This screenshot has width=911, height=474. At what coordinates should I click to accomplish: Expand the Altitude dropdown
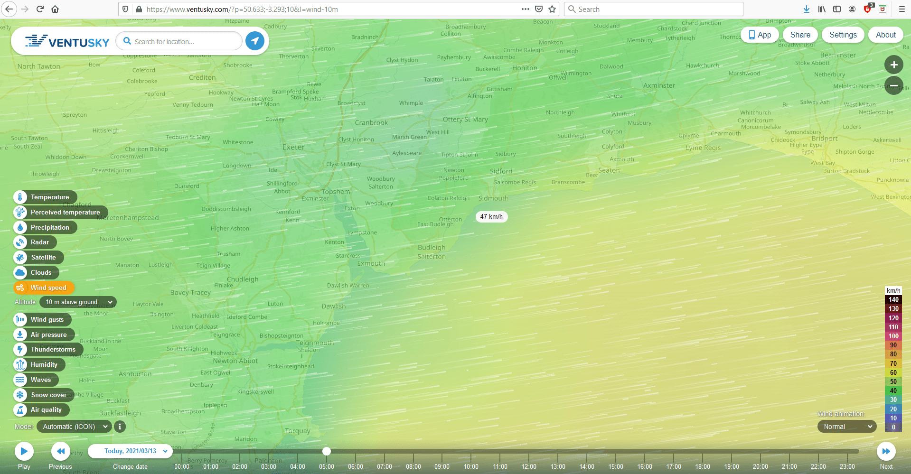pyautogui.click(x=78, y=302)
